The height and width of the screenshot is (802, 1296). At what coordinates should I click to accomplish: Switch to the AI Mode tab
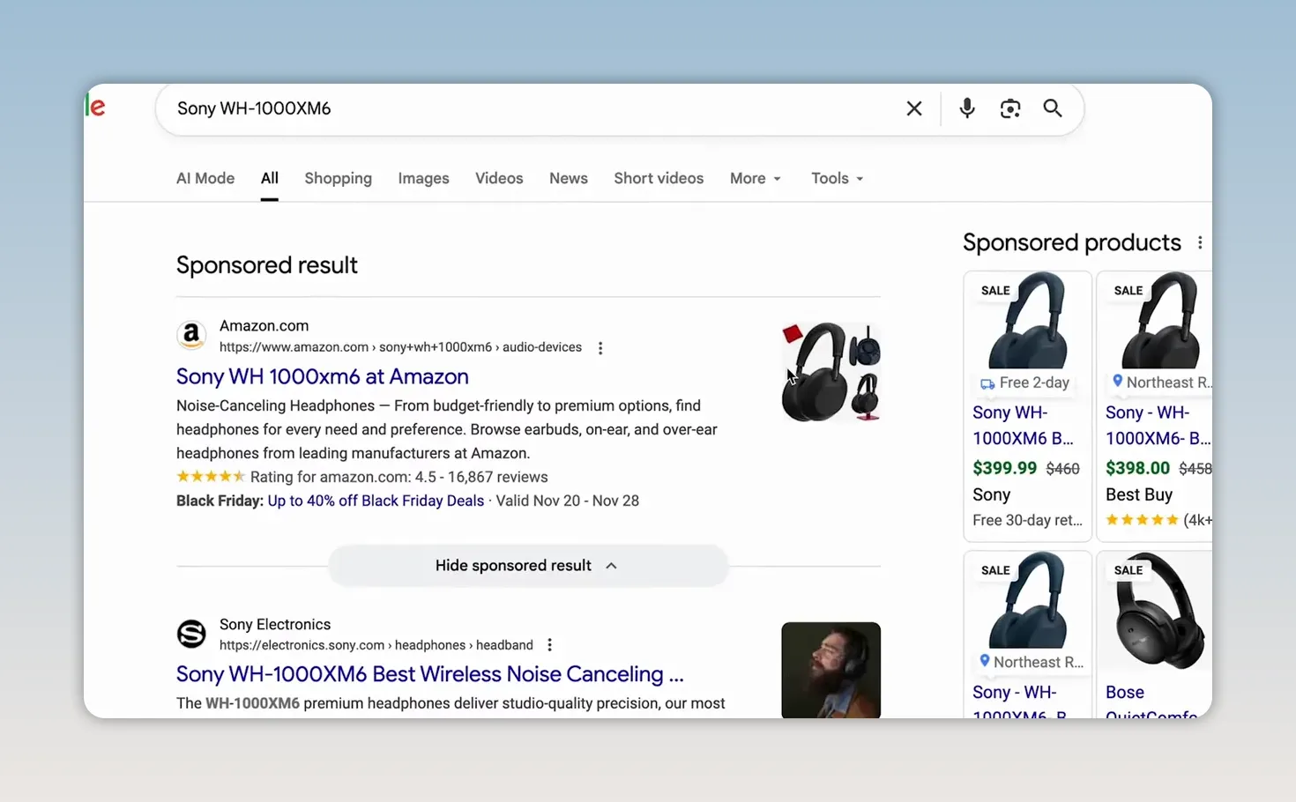(205, 178)
